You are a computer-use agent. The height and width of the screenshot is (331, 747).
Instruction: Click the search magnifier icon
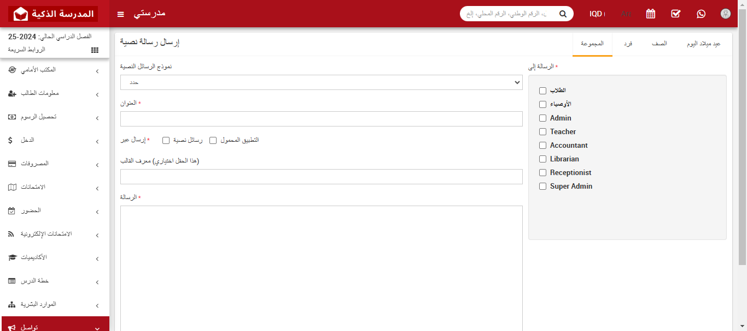coord(563,14)
